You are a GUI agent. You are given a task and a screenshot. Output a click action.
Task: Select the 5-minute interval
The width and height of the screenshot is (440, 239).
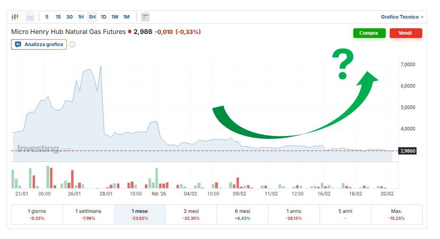47,17
